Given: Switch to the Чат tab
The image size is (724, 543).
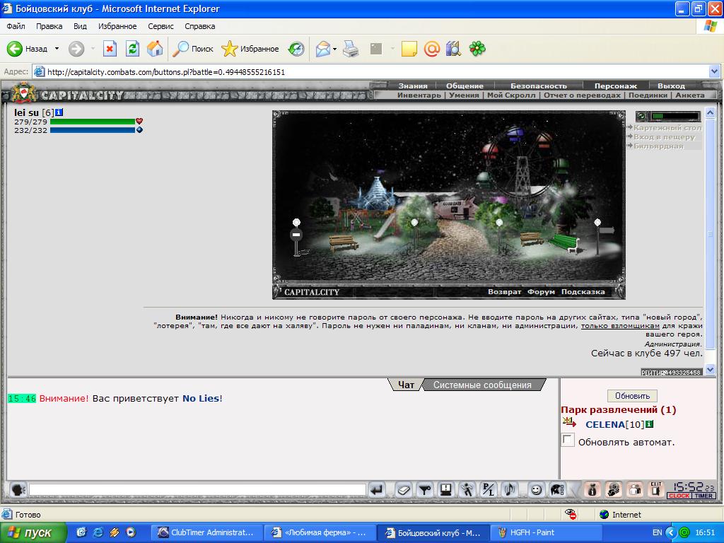Looking at the screenshot, I should [x=406, y=385].
